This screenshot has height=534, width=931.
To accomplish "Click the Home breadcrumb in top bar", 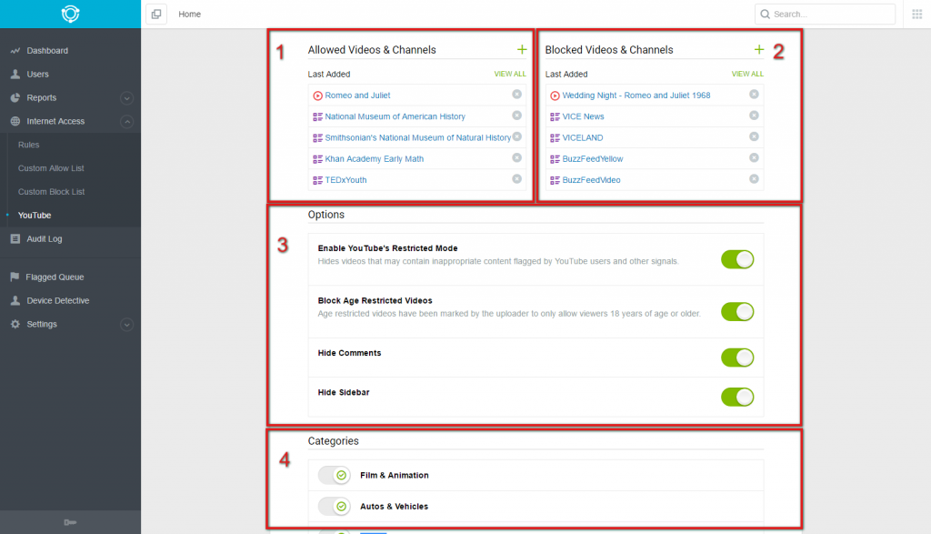I will click(x=189, y=14).
